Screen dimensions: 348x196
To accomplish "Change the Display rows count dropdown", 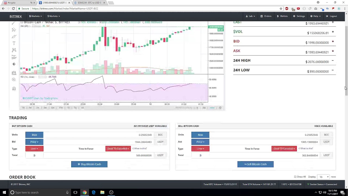I will pos(324,177).
